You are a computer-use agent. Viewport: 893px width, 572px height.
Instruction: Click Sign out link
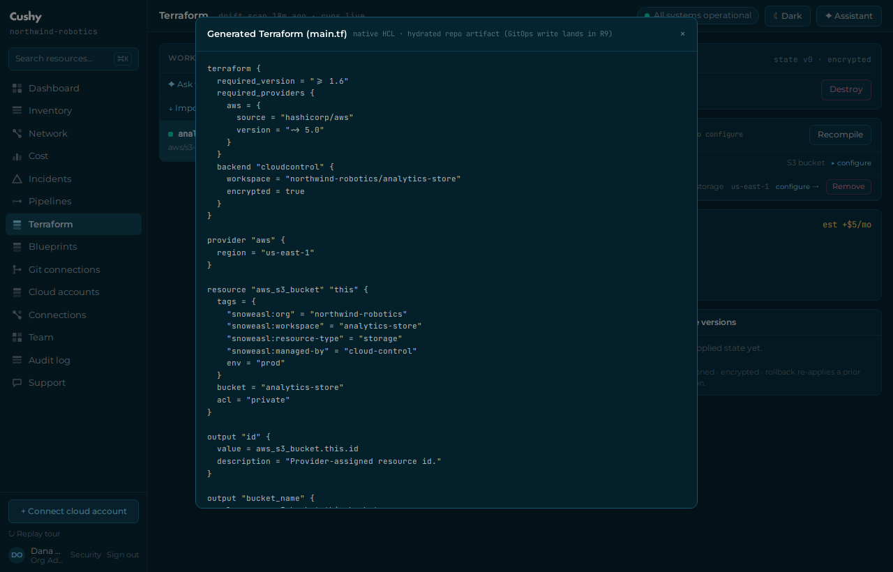(123, 555)
